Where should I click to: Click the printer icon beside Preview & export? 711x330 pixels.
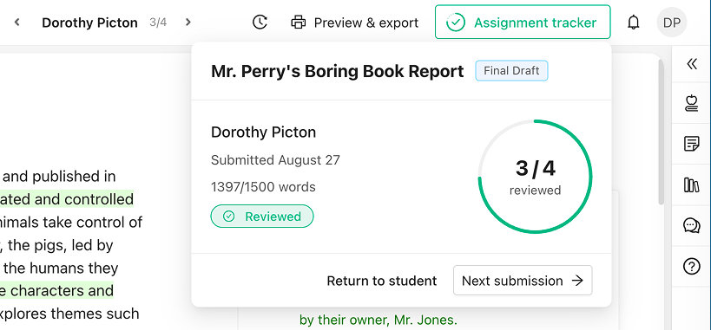[298, 23]
